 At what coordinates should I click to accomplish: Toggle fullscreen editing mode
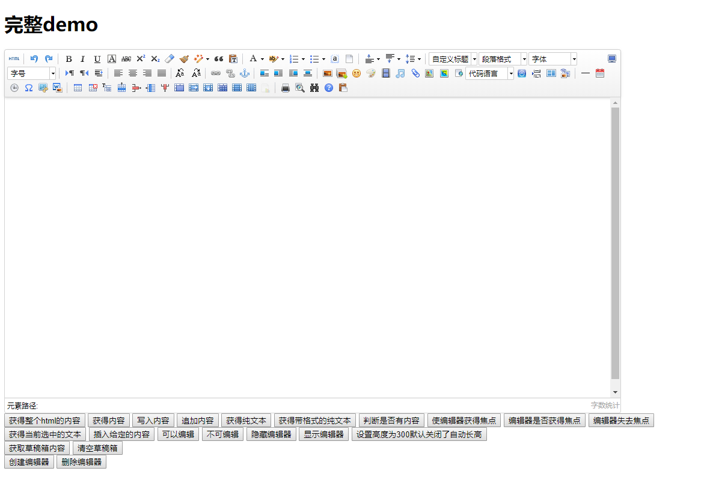click(x=612, y=58)
